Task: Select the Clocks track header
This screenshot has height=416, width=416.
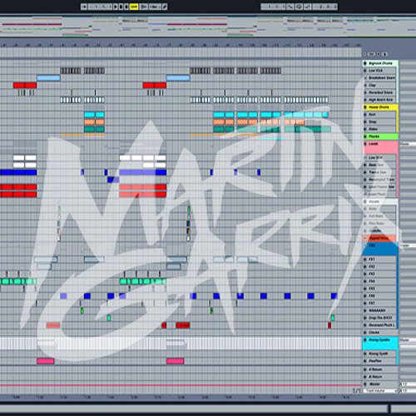Action: pos(379,332)
